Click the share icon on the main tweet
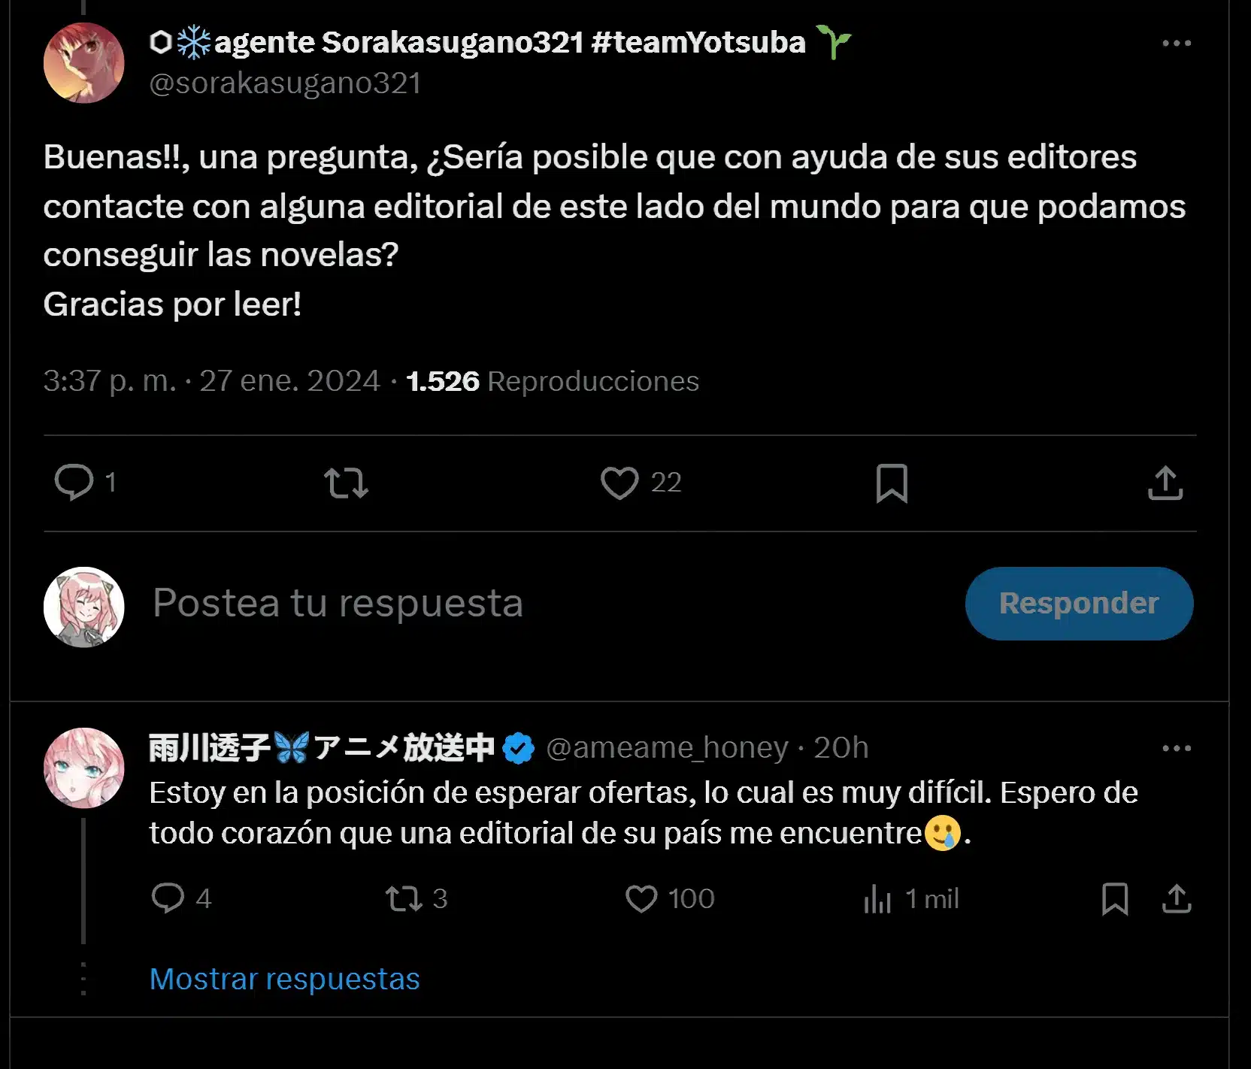Image resolution: width=1251 pixels, height=1069 pixels. (x=1167, y=483)
